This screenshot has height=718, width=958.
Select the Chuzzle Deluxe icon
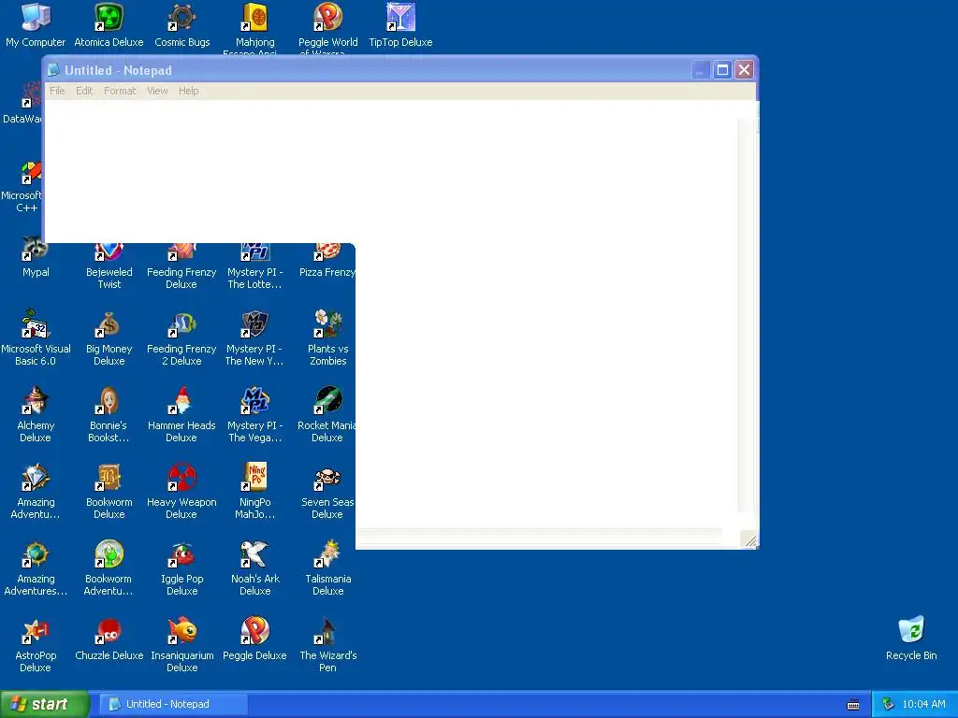(x=109, y=639)
